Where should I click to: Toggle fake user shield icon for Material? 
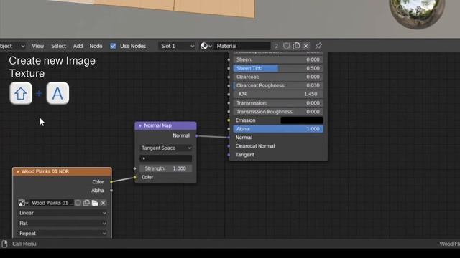(x=286, y=46)
